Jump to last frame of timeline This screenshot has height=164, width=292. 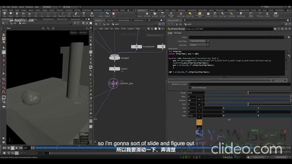(x=21, y=148)
